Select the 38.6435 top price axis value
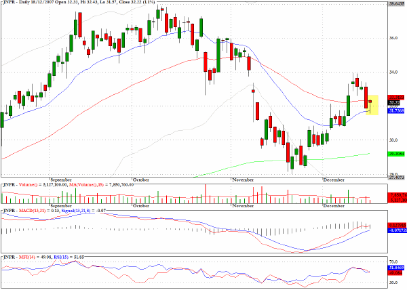Image resolution: width=407 pixels, height=290 pixels. [x=397, y=3]
